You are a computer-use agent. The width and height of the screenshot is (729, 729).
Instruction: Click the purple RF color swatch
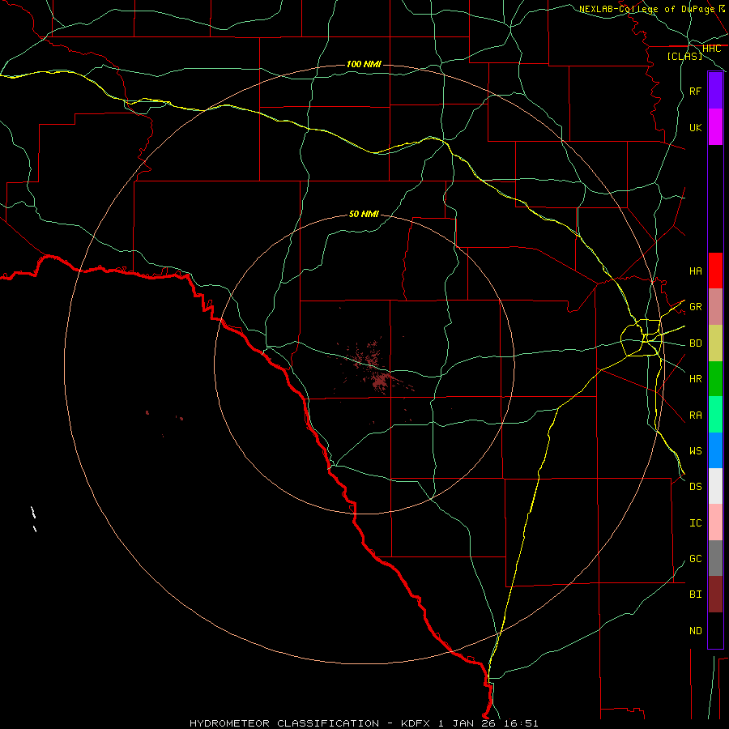[715, 91]
